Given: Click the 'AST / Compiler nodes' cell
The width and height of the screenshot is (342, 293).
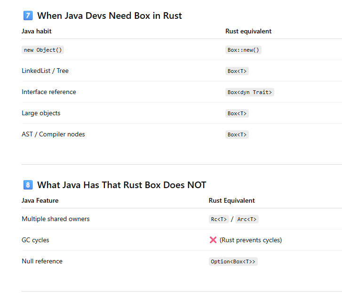Looking at the screenshot, I should point(53,134).
